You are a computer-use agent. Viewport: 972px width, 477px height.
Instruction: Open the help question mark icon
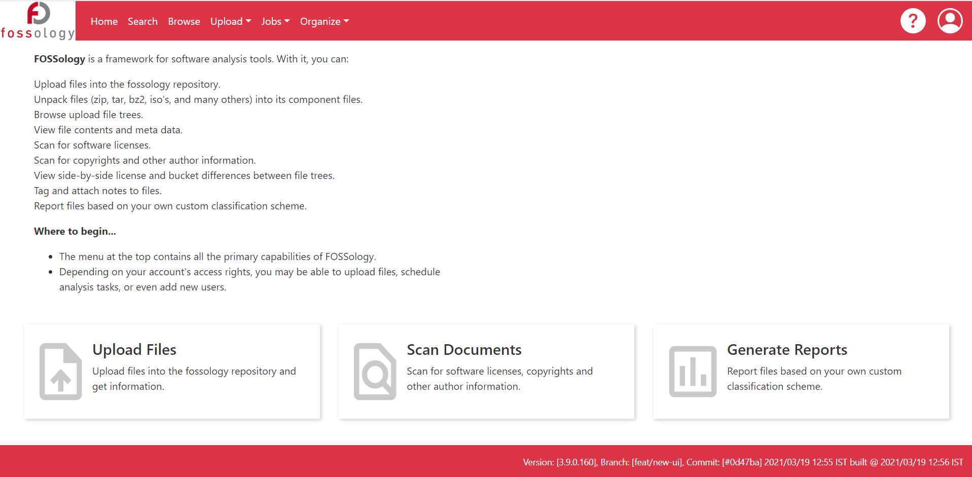click(913, 21)
